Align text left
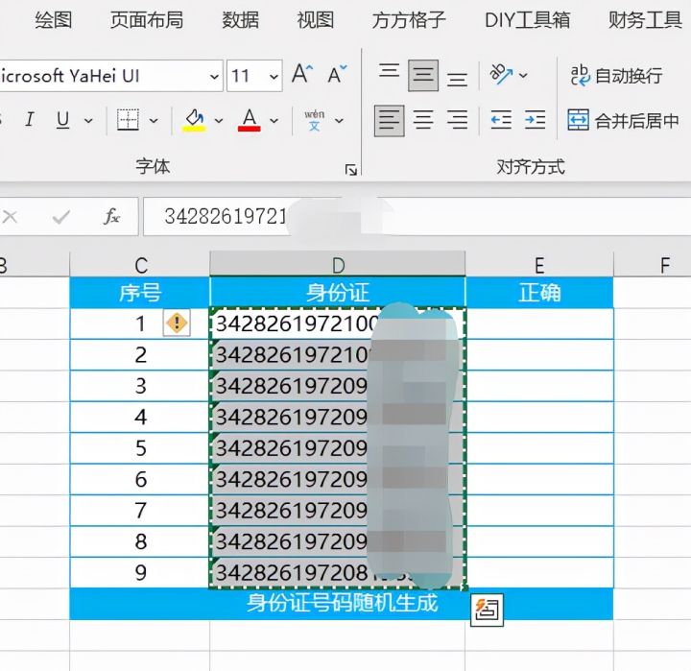This screenshot has width=691, height=671. coord(389,120)
